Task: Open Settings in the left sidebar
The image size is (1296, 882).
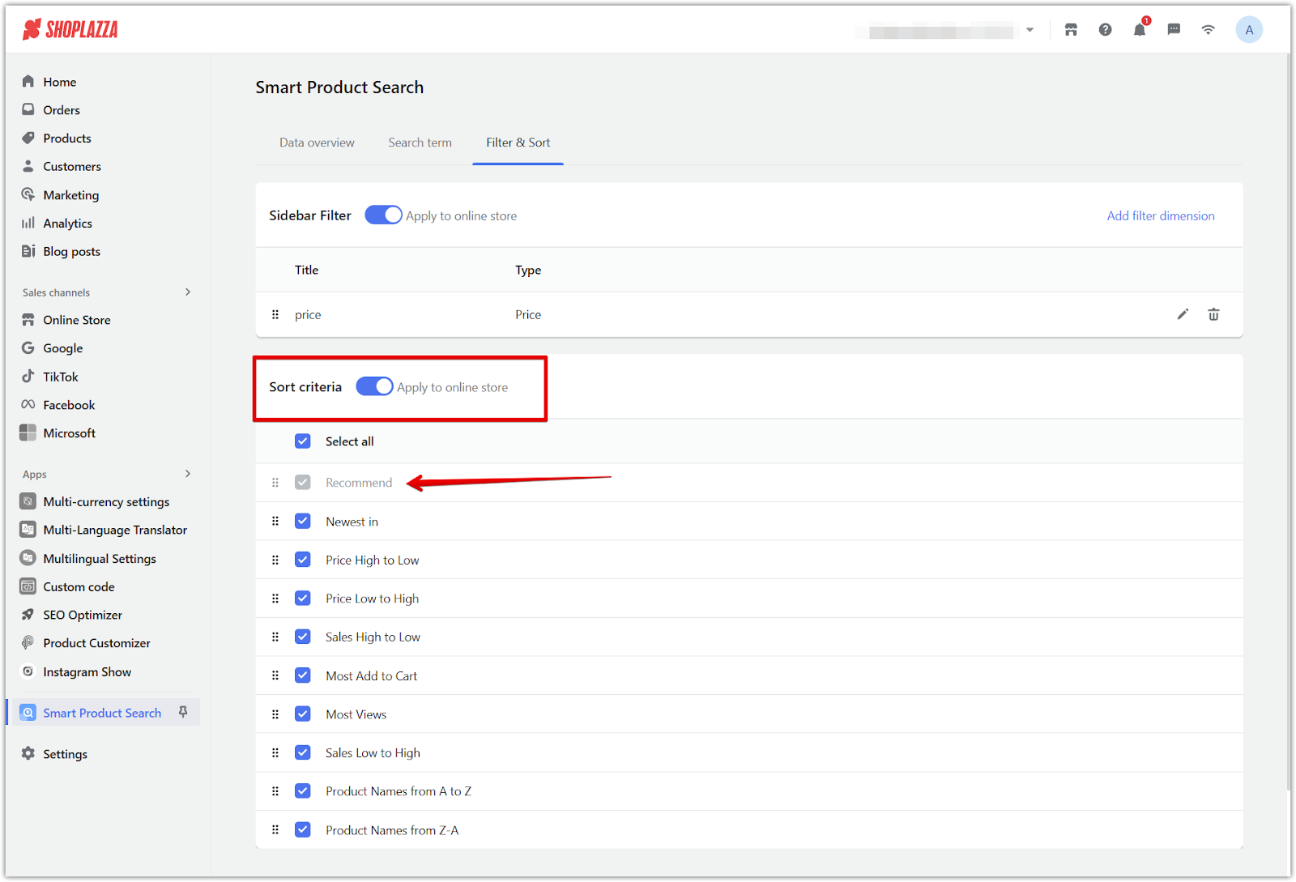Action: pyautogui.click(x=65, y=754)
